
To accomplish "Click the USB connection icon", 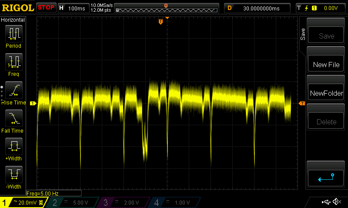I will (x=325, y=202).
